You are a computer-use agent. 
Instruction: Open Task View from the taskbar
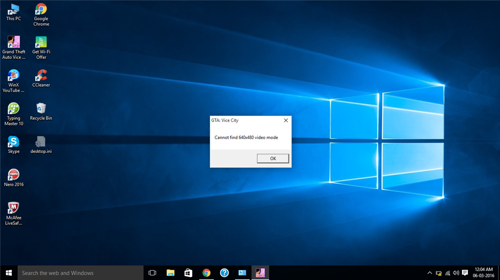pos(152,273)
